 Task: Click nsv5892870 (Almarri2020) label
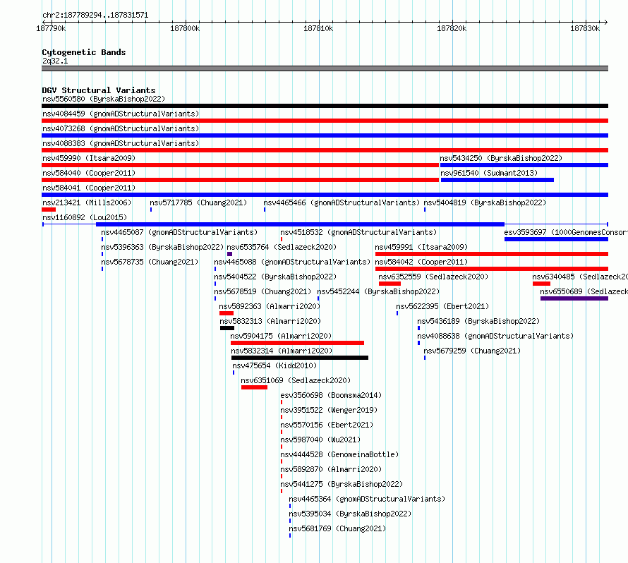coord(331,469)
